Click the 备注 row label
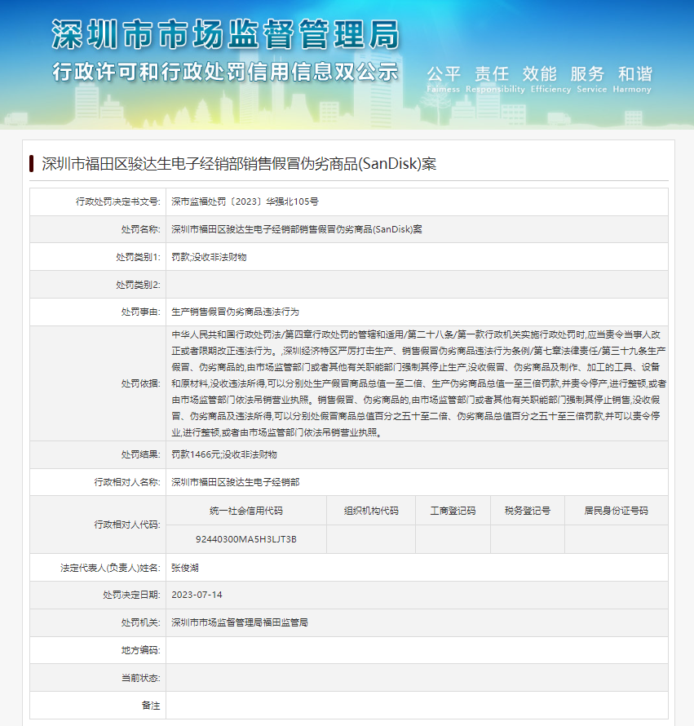 (151, 706)
